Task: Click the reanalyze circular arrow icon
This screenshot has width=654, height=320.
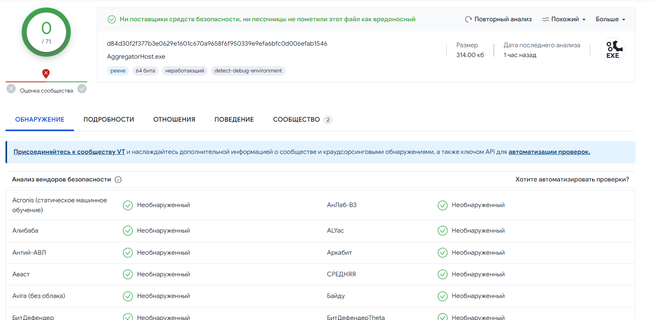Action: click(468, 19)
